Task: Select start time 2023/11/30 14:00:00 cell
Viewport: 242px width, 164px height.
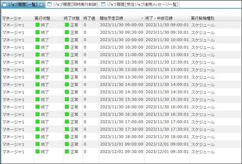Action: point(122,84)
